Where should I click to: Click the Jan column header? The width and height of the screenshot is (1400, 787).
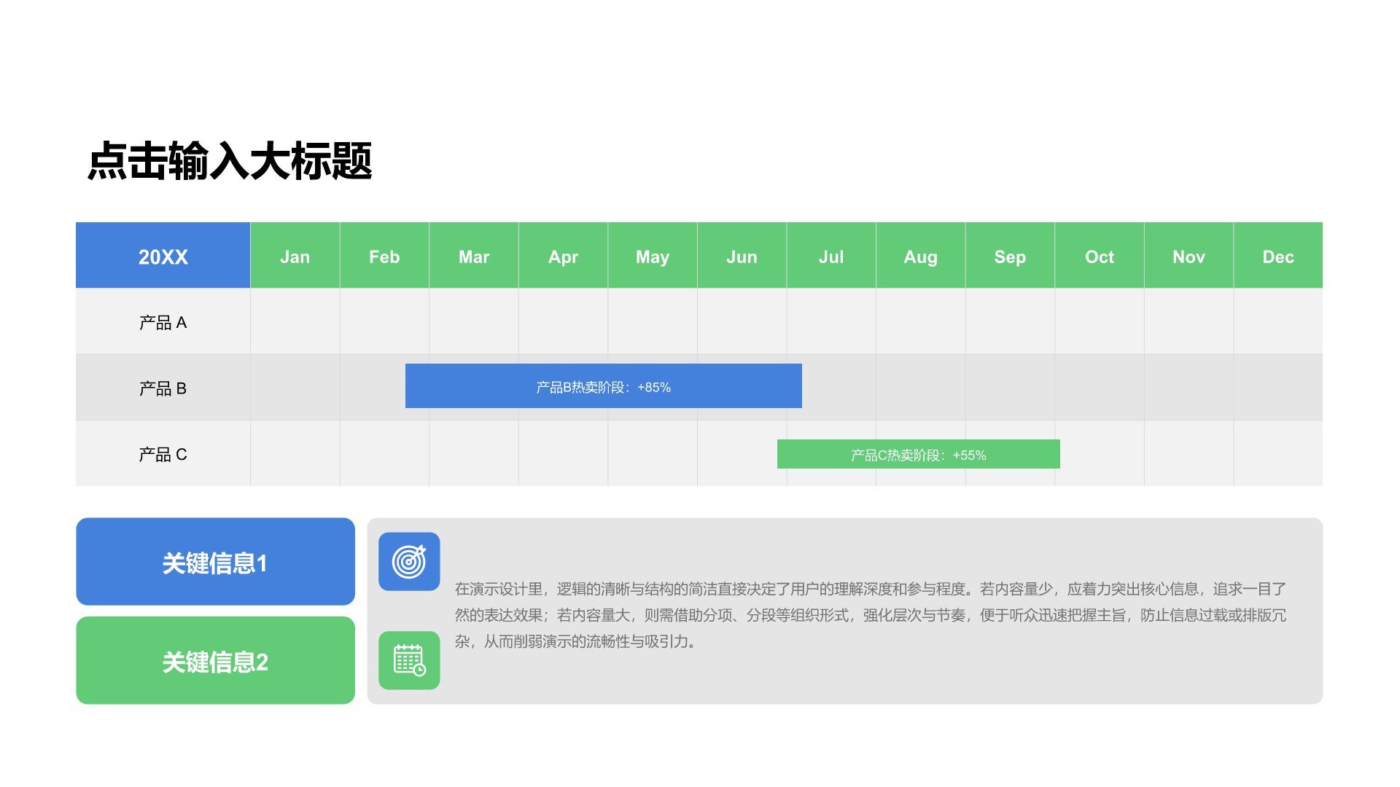coord(295,256)
